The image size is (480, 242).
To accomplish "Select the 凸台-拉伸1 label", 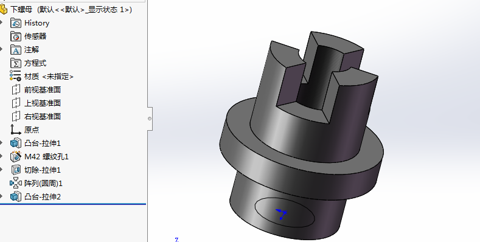I will (x=43, y=143).
